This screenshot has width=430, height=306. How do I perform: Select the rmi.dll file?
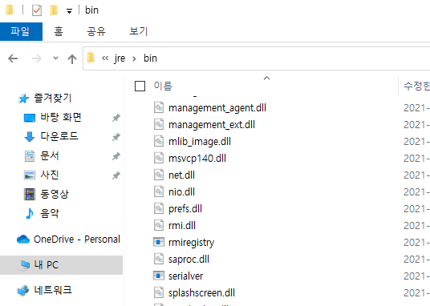pos(182,226)
